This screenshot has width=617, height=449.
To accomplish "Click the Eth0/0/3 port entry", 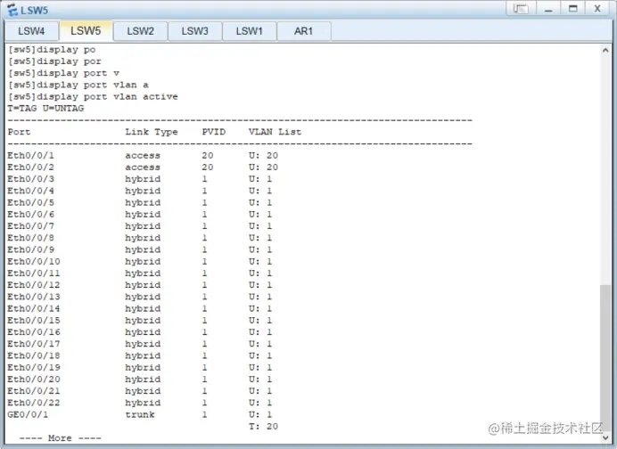I will (x=30, y=179).
